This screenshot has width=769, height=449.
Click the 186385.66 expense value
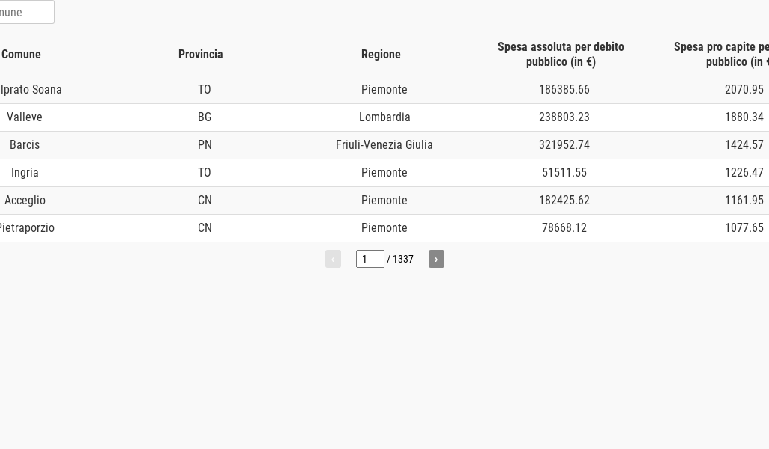point(564,90)
